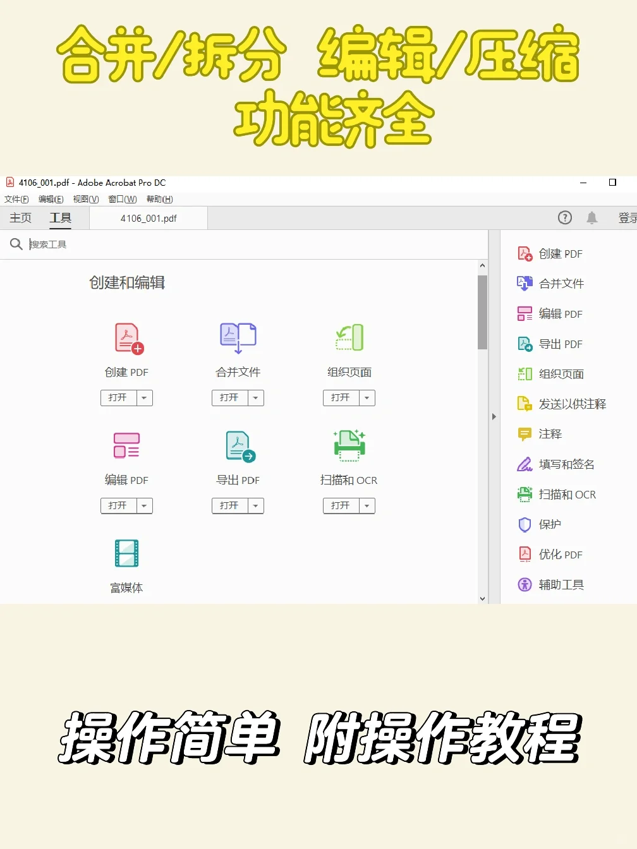Open the 合并文件 tool icon
Screen dimensions: 637x849
238,337
